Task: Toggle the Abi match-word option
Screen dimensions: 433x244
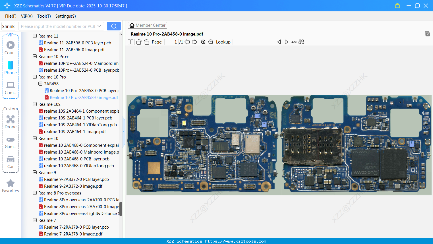Action: pos(294,42)
